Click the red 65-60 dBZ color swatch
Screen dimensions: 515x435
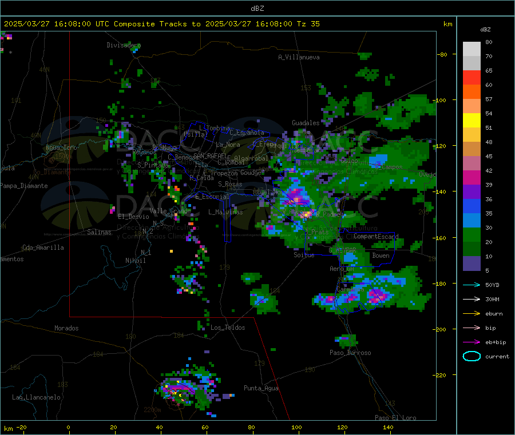(x=472, y=78)
